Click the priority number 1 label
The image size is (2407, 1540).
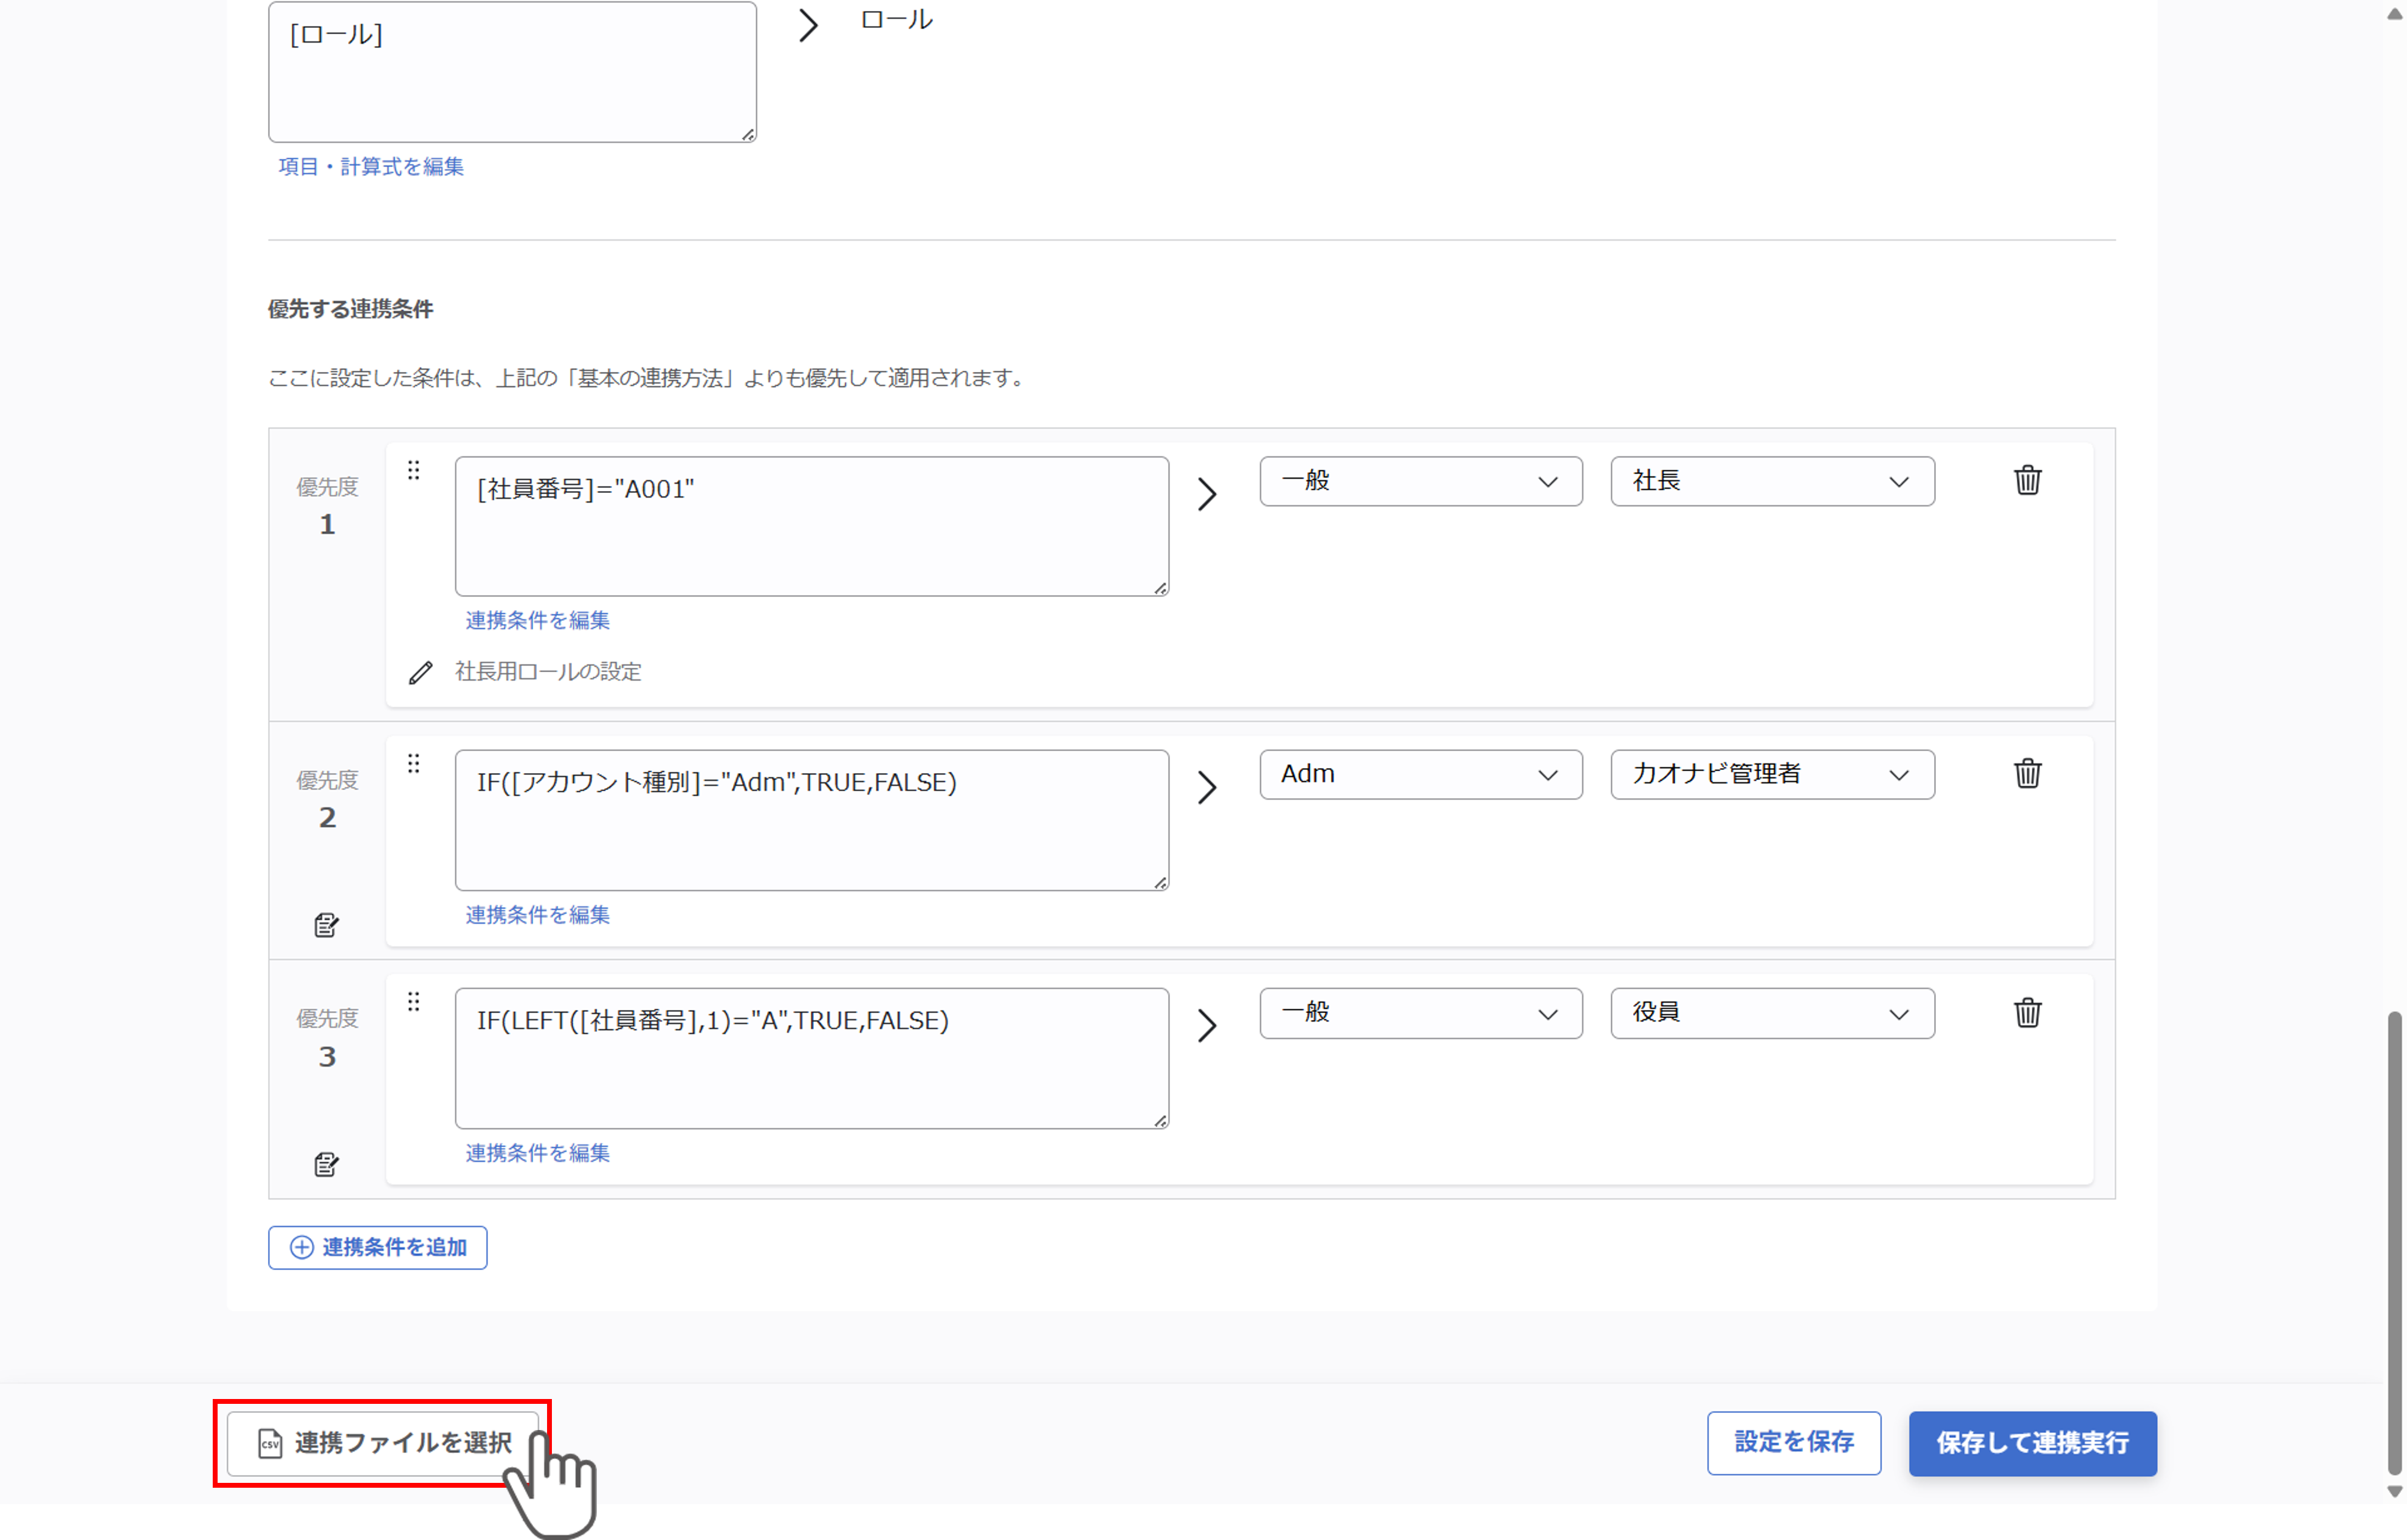point(327,524)
